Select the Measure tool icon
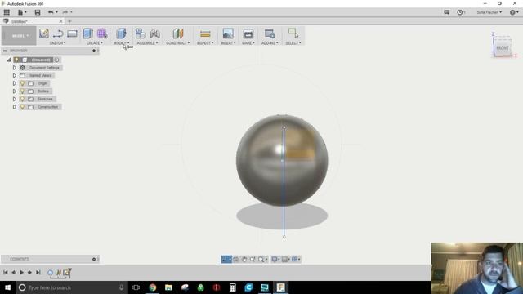 pyautogui.click(x=205, y=33)
